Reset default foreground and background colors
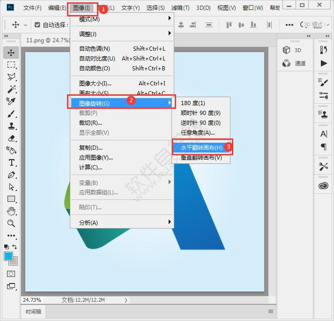 tap(7, 247)
